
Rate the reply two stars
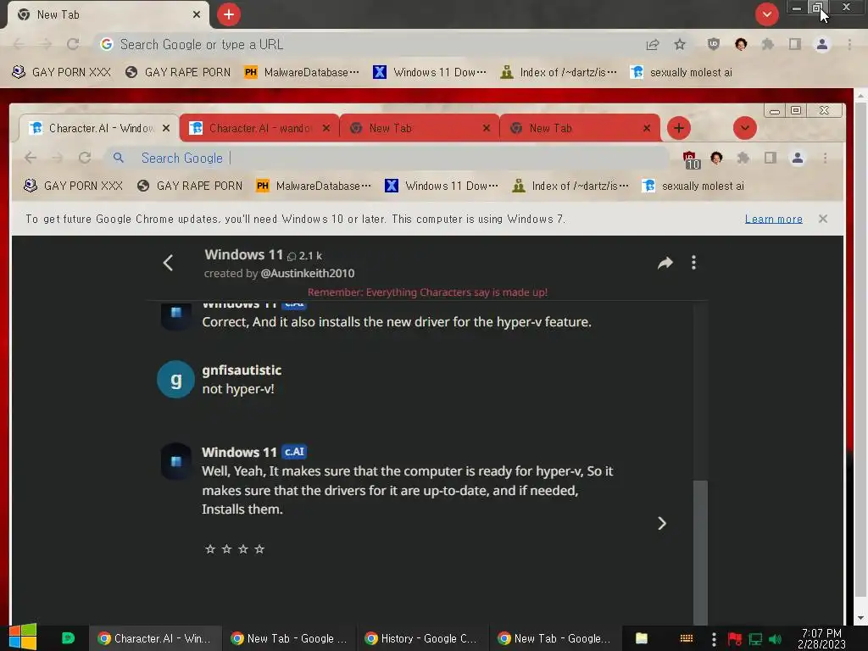[x=226, y=549]
